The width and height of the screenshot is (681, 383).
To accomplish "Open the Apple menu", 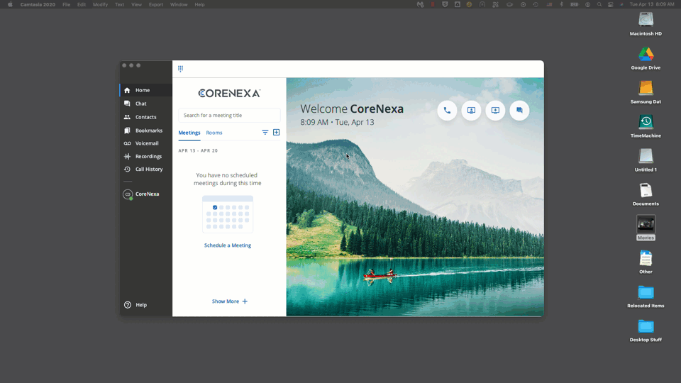I will (10, 4).
